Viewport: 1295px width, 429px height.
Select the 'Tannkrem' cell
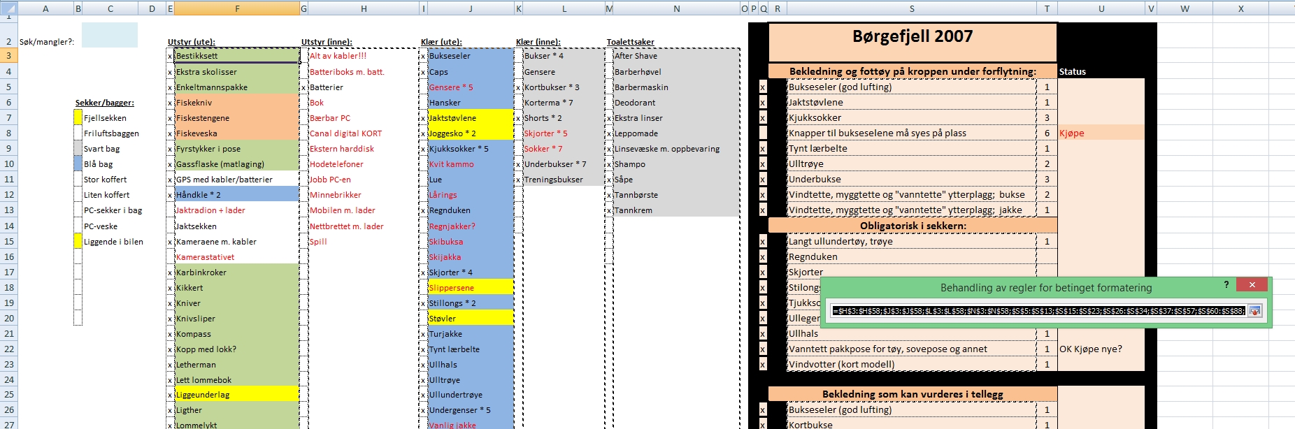[676, 210]
